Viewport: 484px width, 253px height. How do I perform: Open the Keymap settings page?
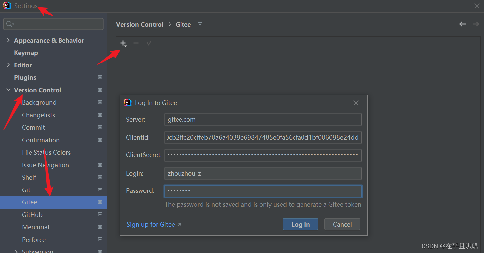click(26, 53)
